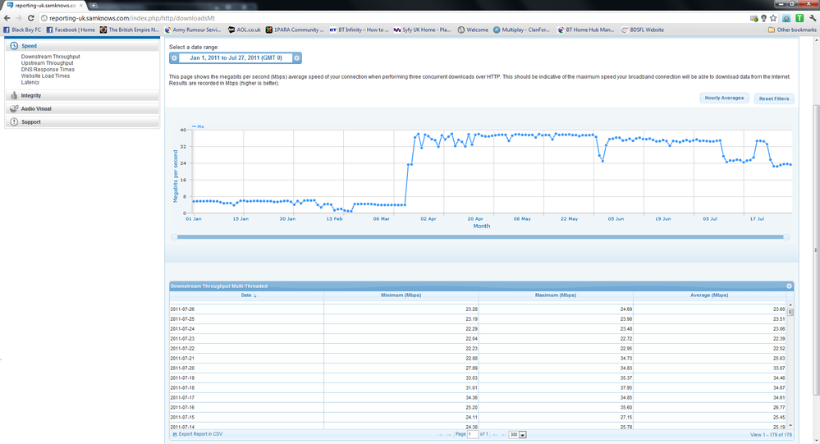Screen dimensions: 820x444
Task: Click the Reset Filters button
Action: click(773, 98)
